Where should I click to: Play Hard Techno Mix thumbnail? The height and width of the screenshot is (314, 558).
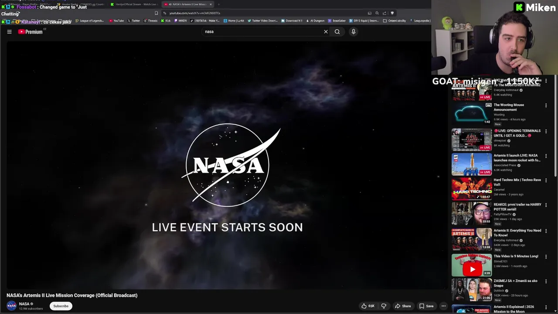pos(472,189)
